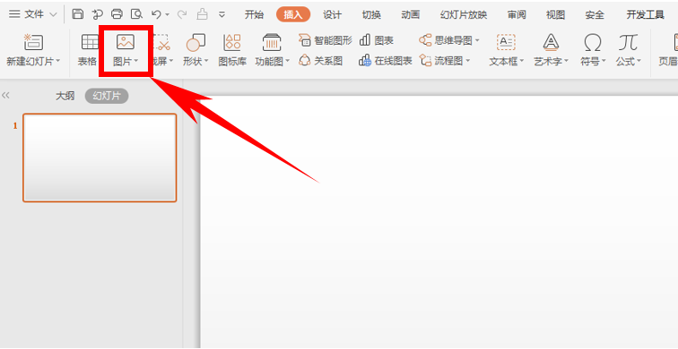The image size is (678, 349).
Task: Switch to the 切换 tab
Action: 371,14
